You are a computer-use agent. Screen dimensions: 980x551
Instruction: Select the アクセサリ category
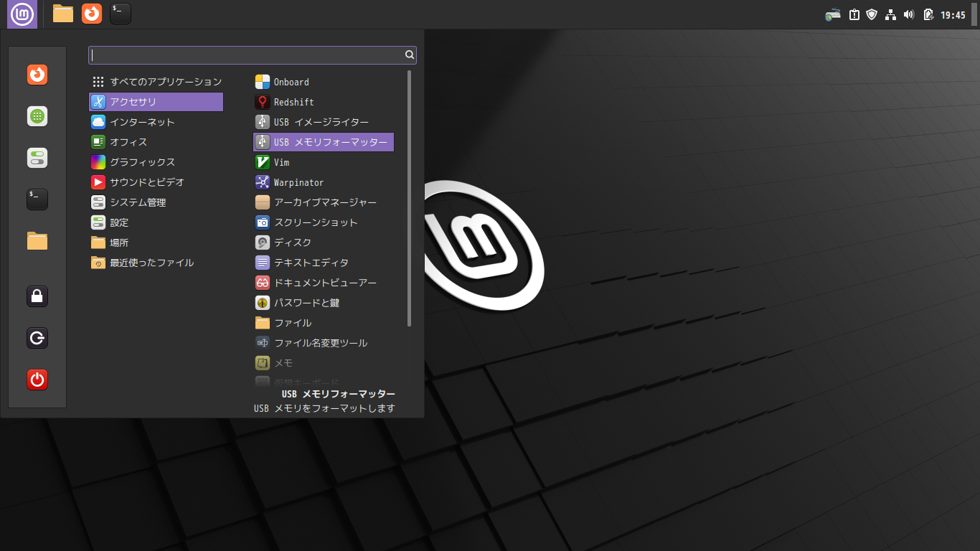click(x=156, y=102)
